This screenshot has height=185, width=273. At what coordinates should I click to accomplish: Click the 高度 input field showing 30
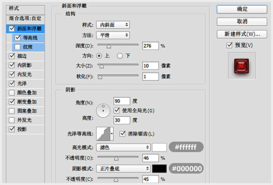tap(122, 120)
